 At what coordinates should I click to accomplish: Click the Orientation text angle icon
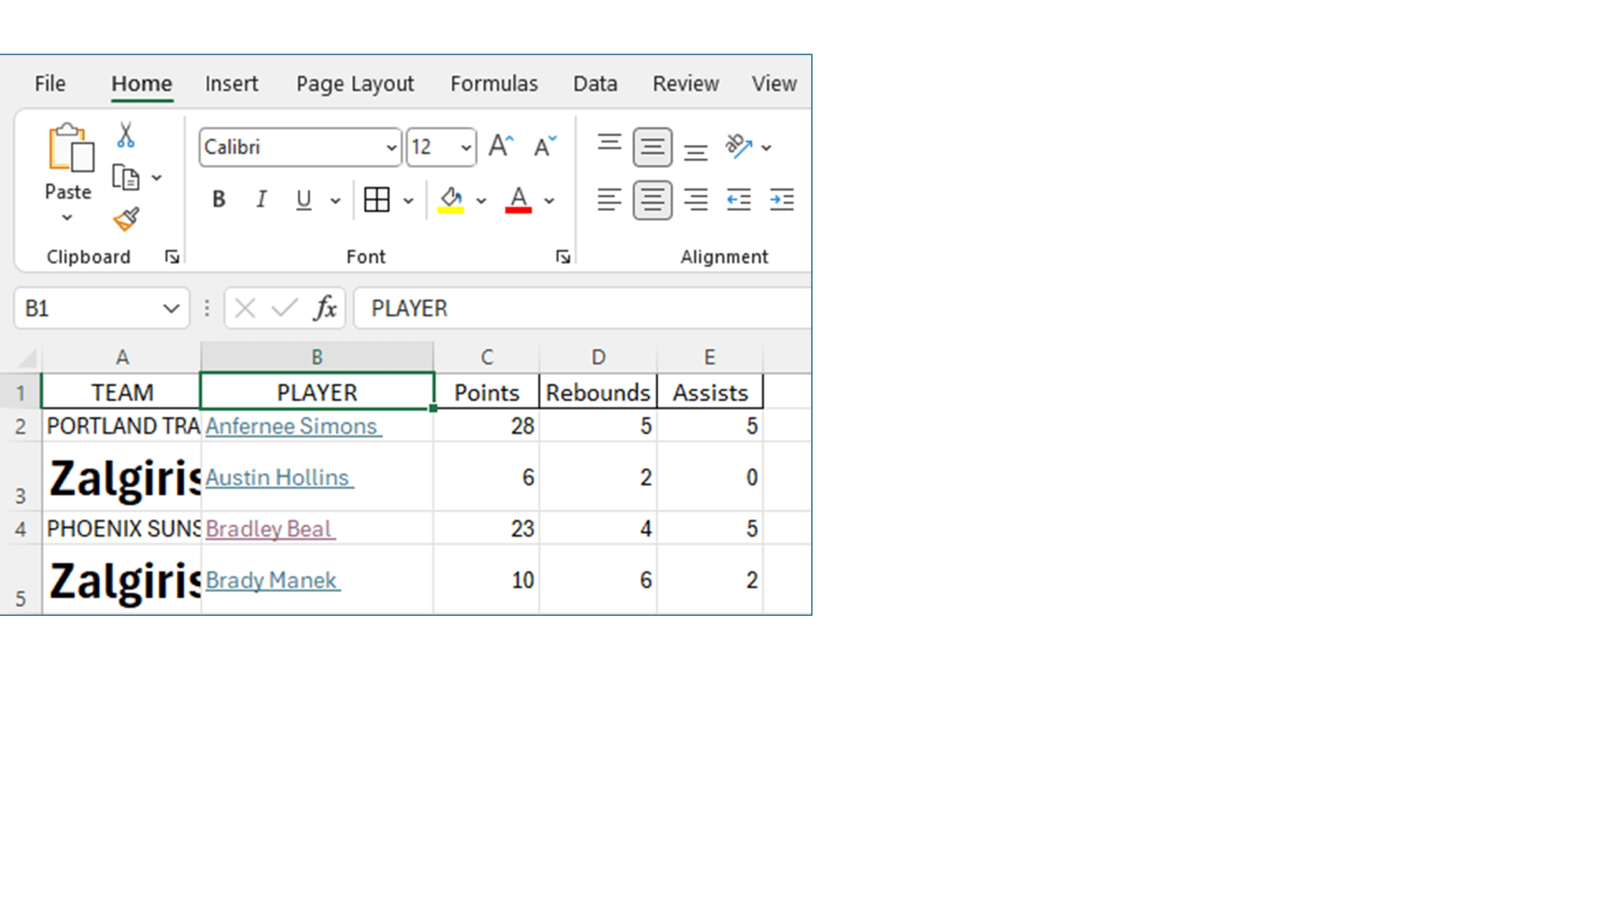pyautogui.click(x=738, y=146)
